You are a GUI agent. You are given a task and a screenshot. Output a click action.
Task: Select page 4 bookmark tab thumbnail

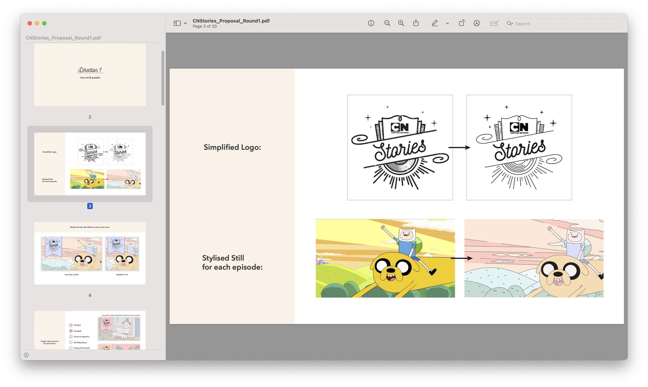90,253
